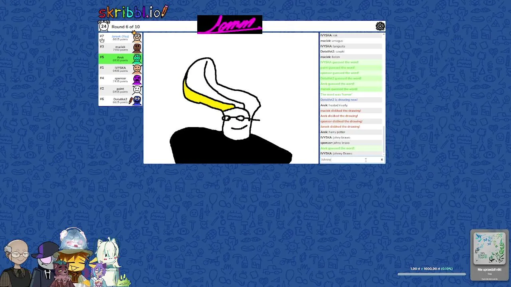
Task: Click Arek's green avatar
Action: click(137, 58)
